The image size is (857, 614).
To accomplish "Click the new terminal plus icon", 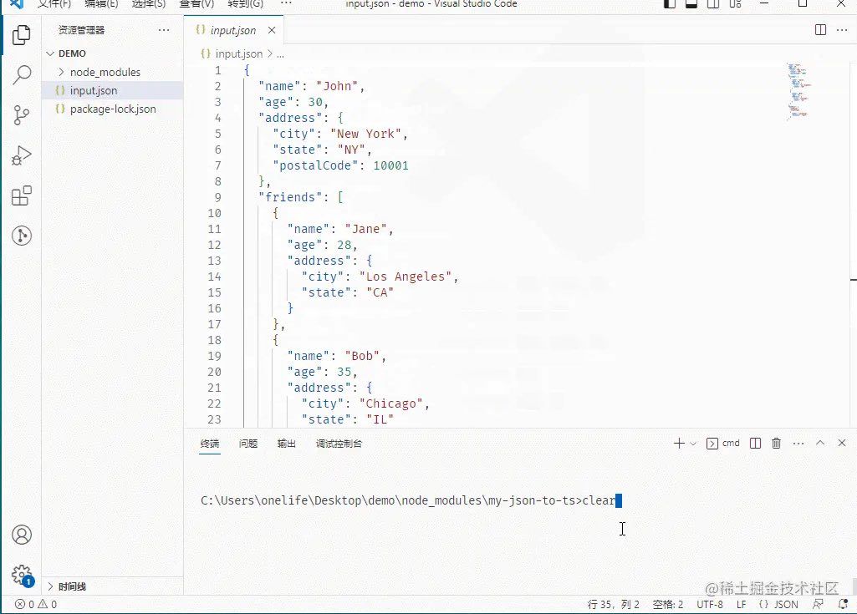I will click(x=679, y=444).
